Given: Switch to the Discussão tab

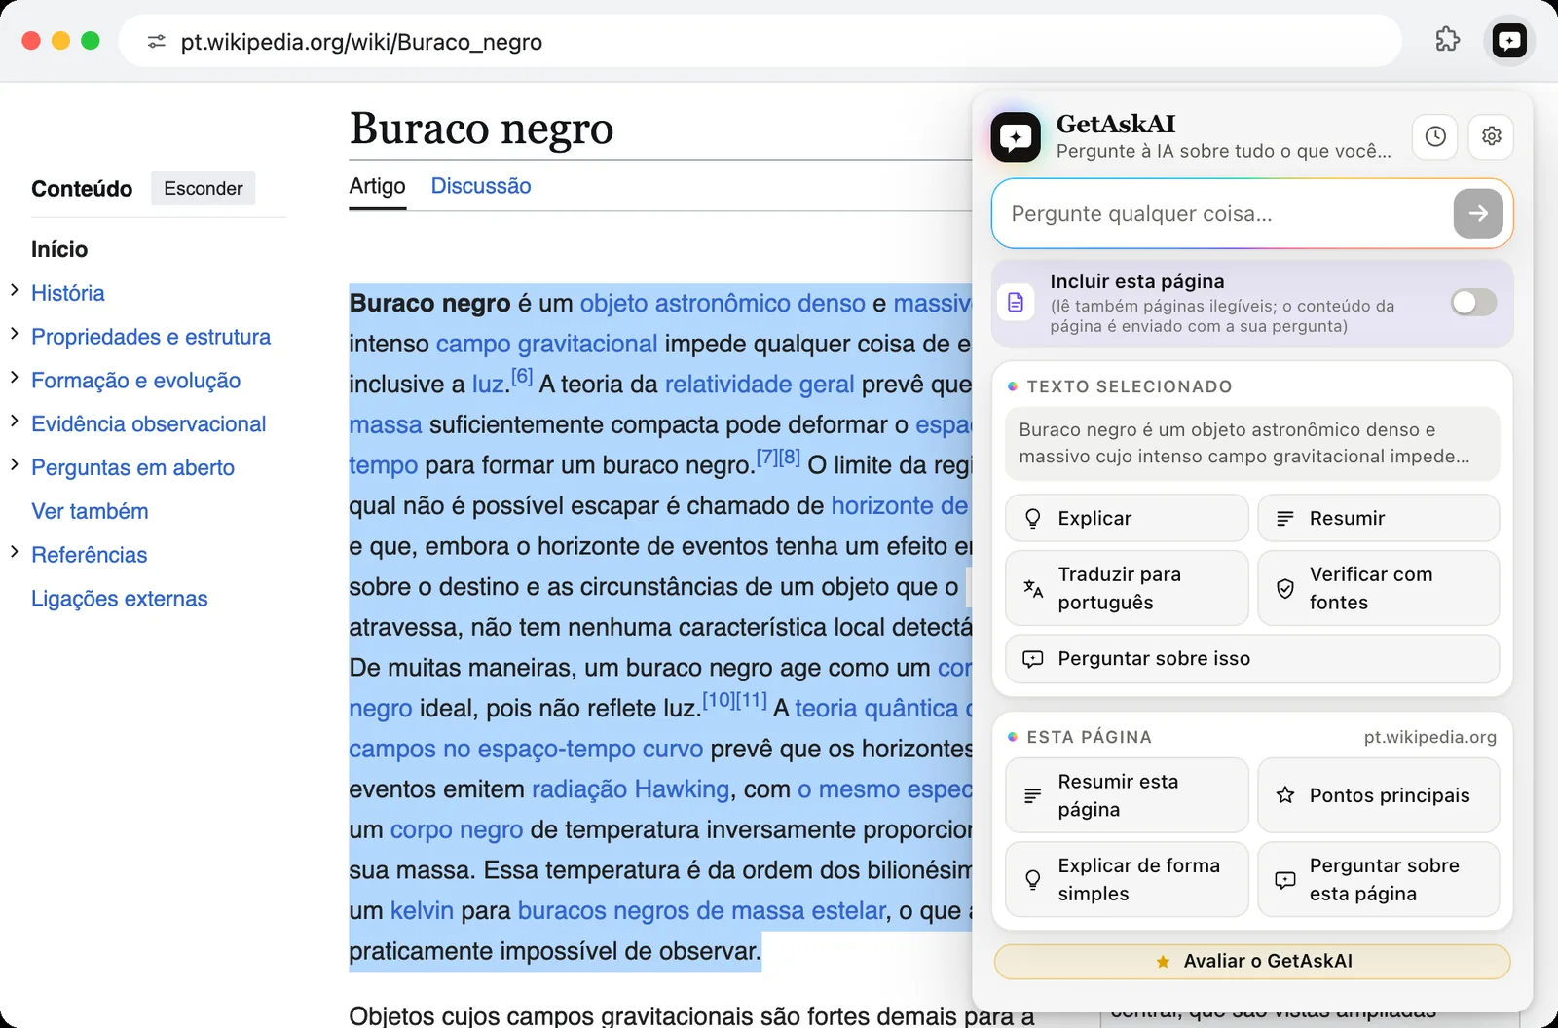Looking at the screenshot, I should pyautogui.click(x=481, y=186).
